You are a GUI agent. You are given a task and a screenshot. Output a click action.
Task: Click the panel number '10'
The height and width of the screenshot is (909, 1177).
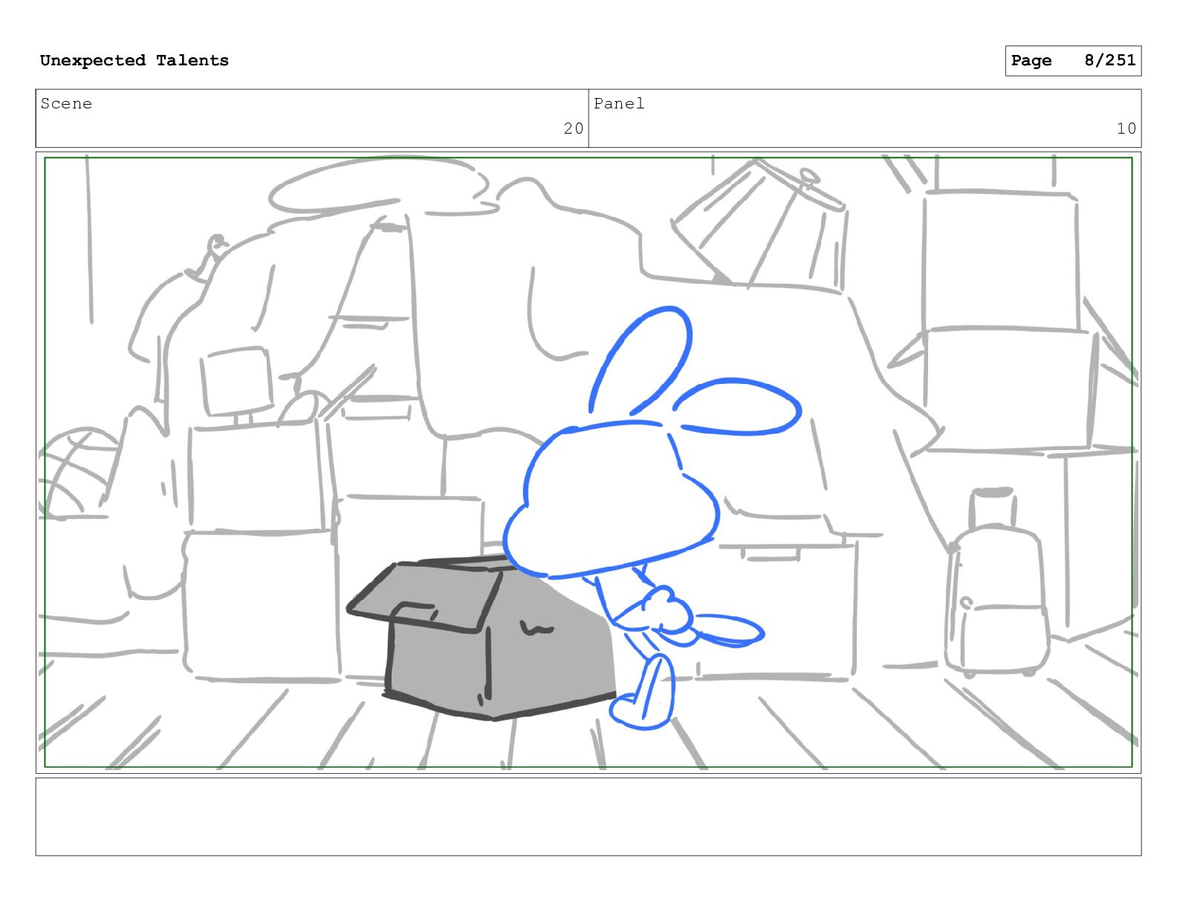(1126, 128)
